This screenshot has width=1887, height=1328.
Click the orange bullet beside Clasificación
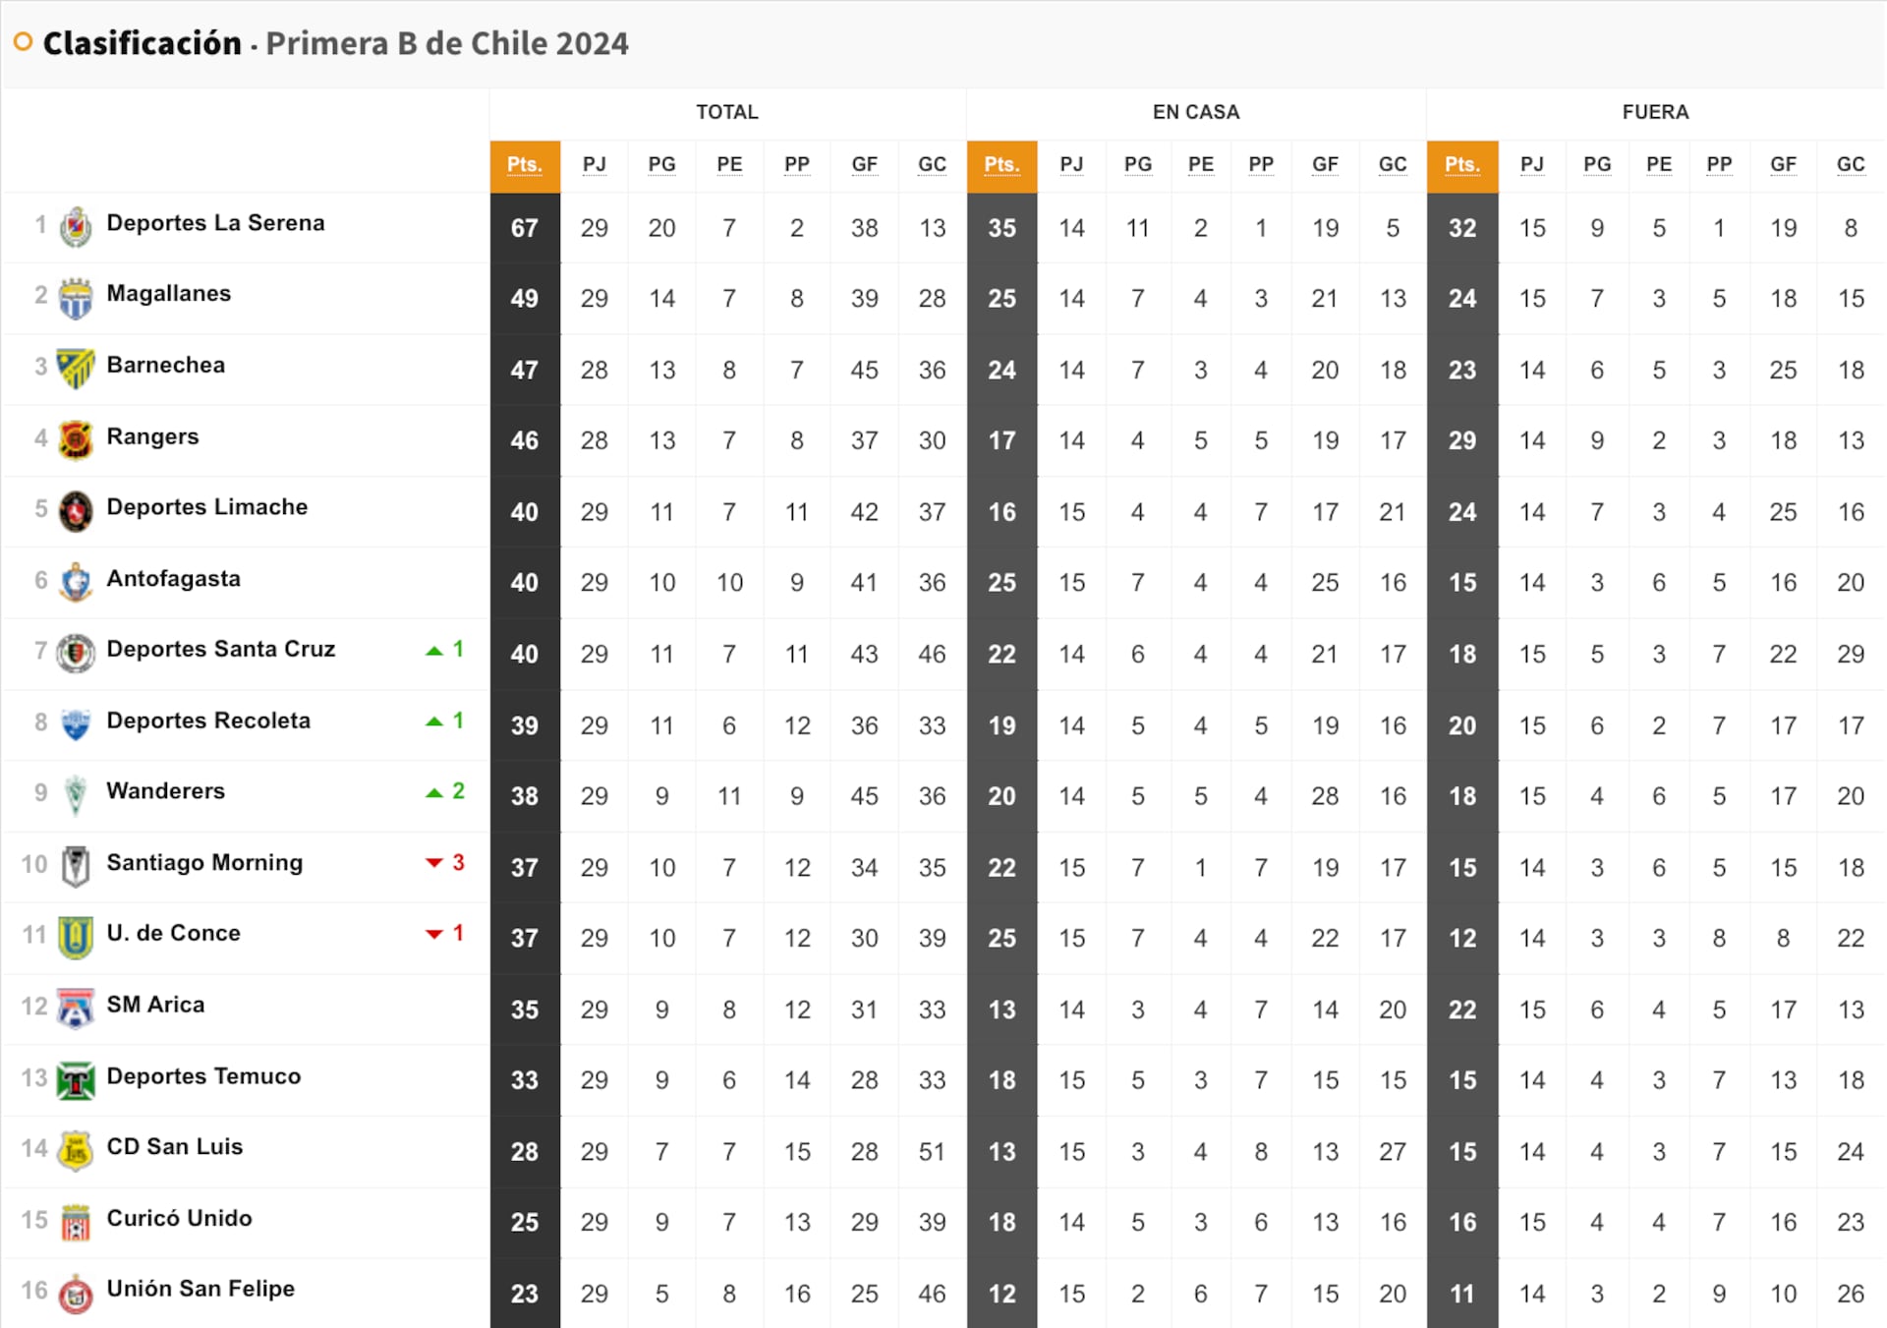(x=22, y=41)
